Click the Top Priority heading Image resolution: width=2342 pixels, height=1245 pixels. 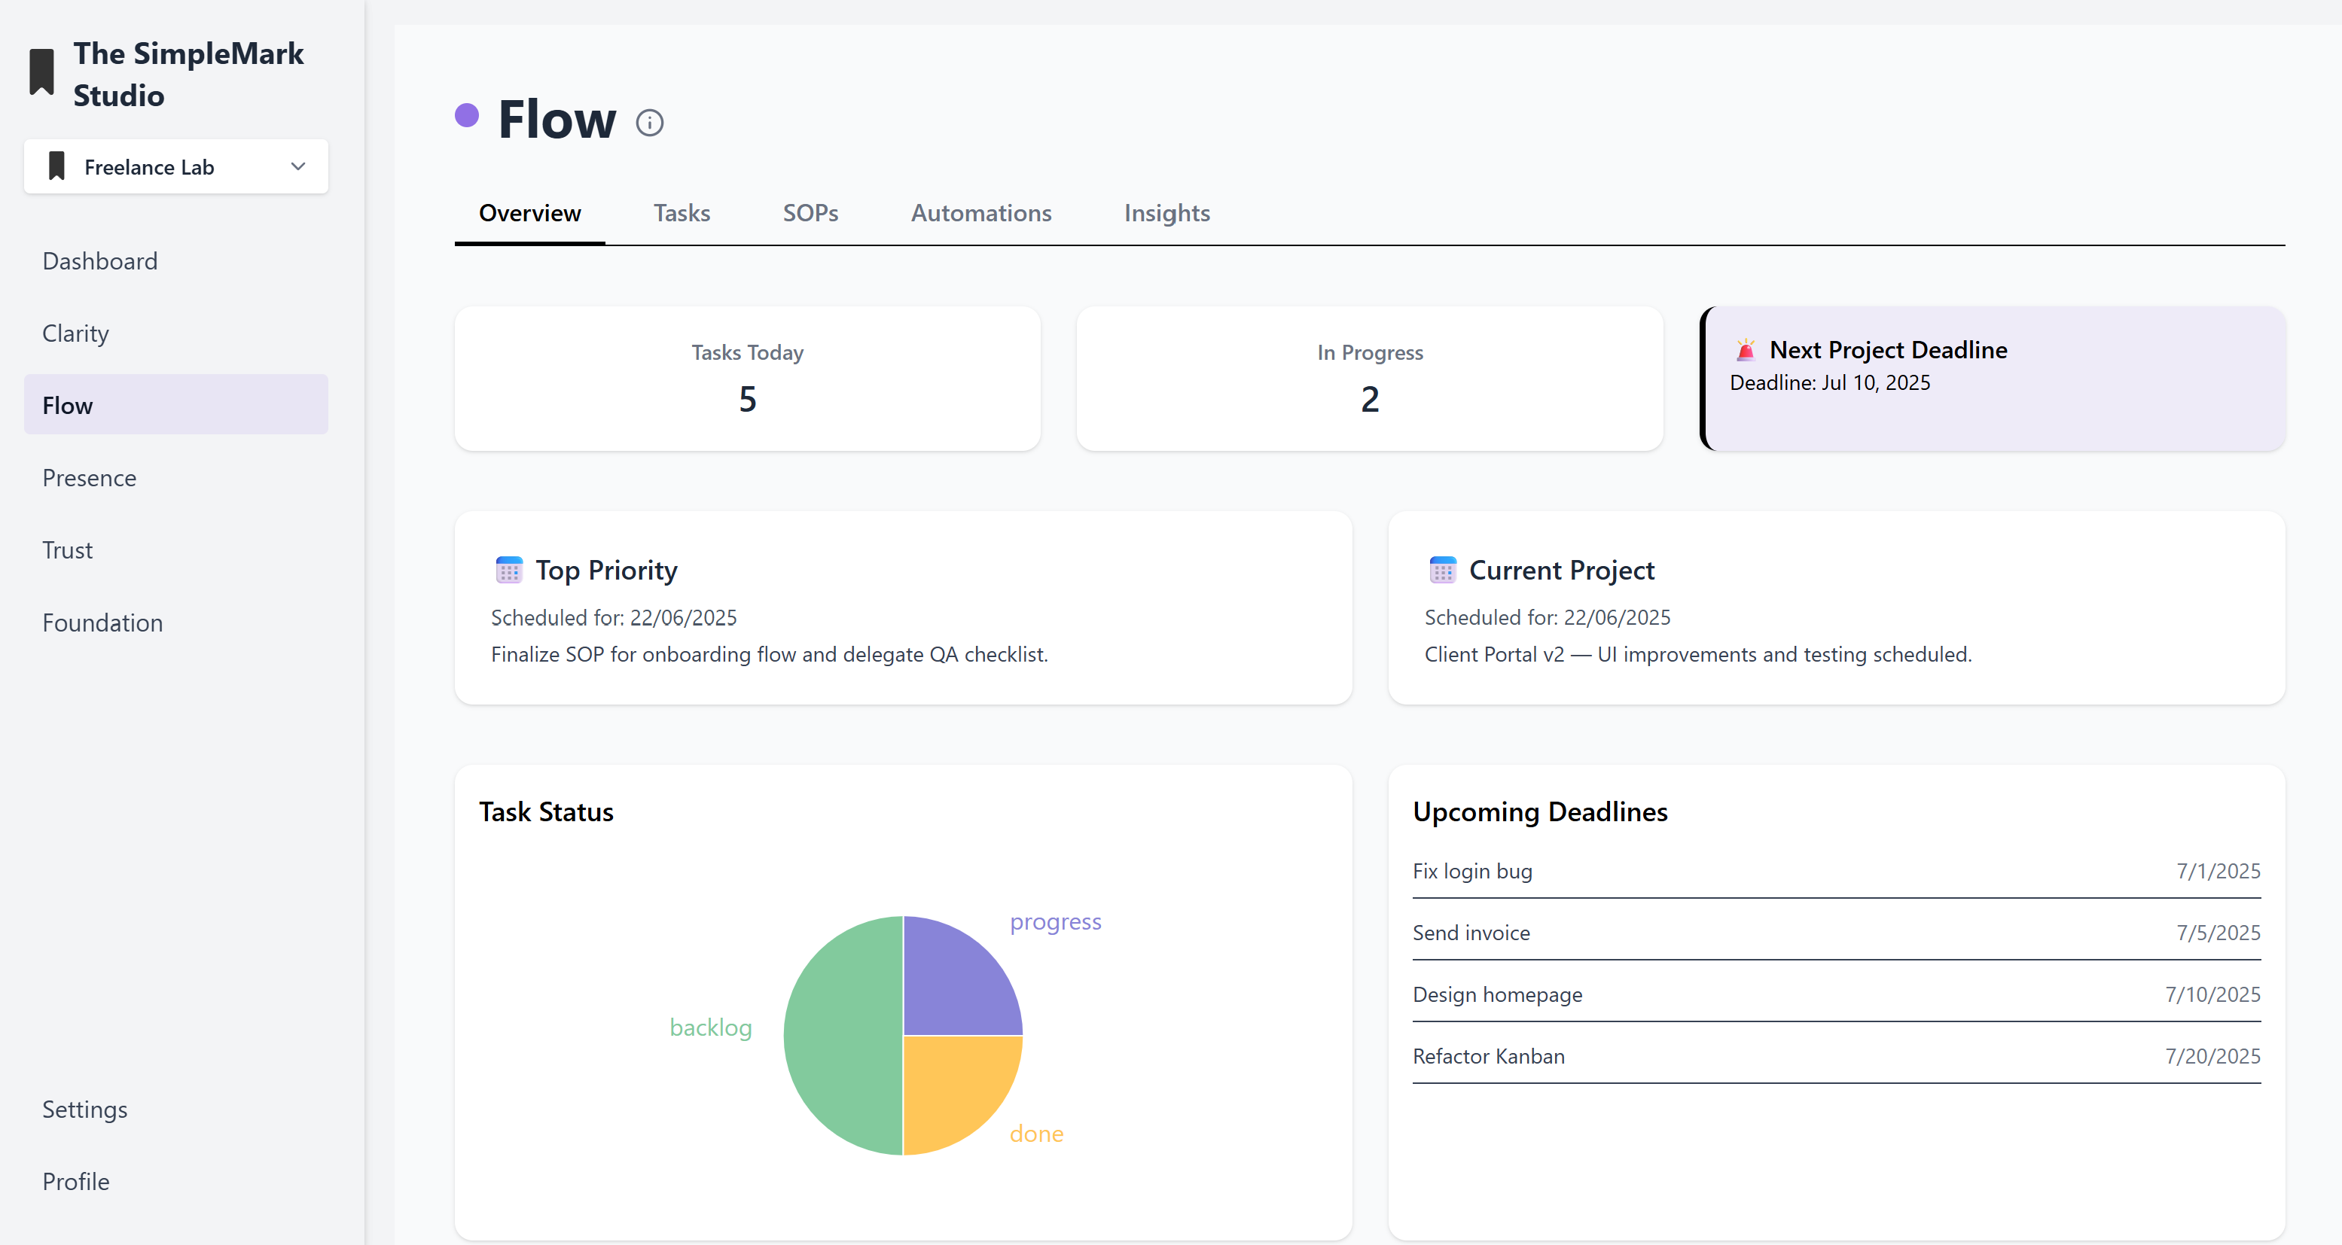[606, 570]
